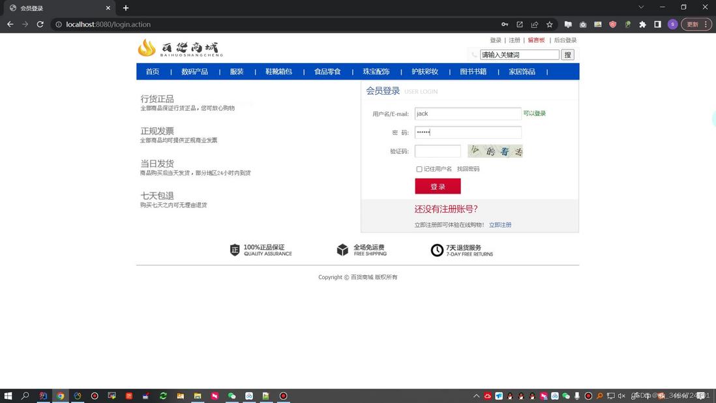This screenshot has width=716, height=403.
Task: Click the 更新 update button
Action: (693, 24)
